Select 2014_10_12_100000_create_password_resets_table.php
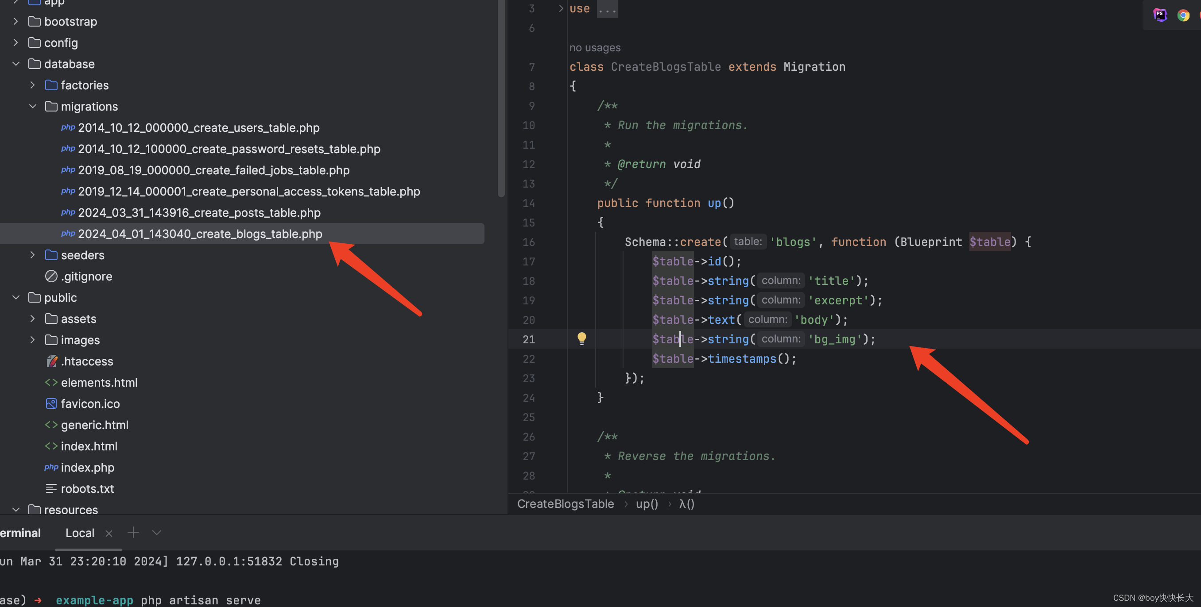The height and width of the screenshot is (607, 1201). [x=229, y=149]
